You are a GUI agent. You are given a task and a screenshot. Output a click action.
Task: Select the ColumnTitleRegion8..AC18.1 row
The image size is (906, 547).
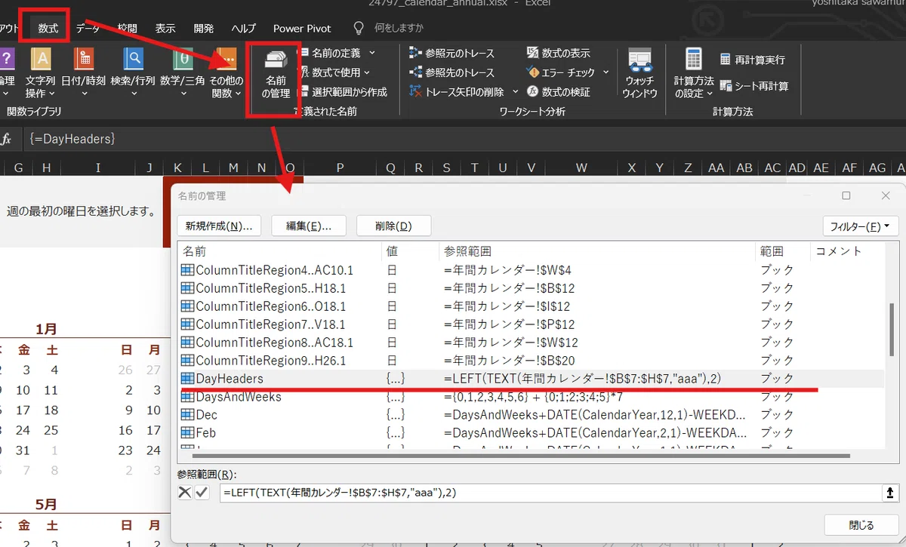pyautogui.click(x=531, y=342)
